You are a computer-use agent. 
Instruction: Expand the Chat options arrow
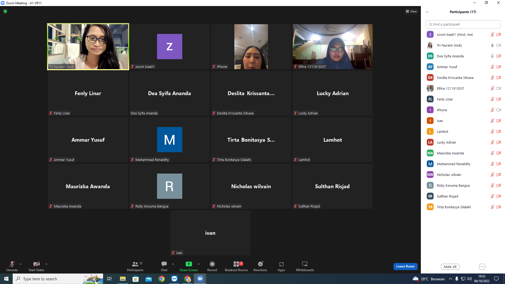[x=173, y=264]
